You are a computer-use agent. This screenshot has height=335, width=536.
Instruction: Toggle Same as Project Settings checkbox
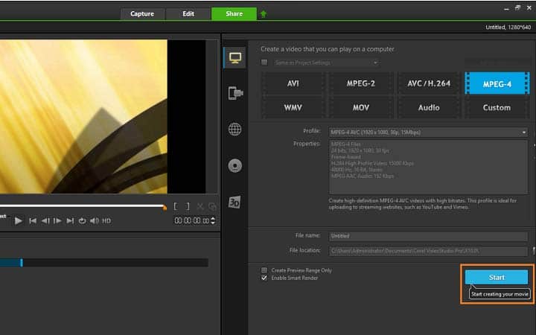pyautogui.click(x=264, y=63)
